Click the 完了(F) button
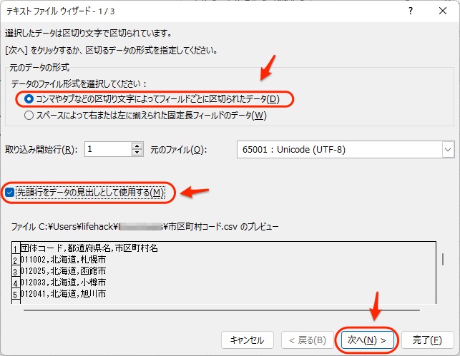460x356 pixels. (427, 340)
